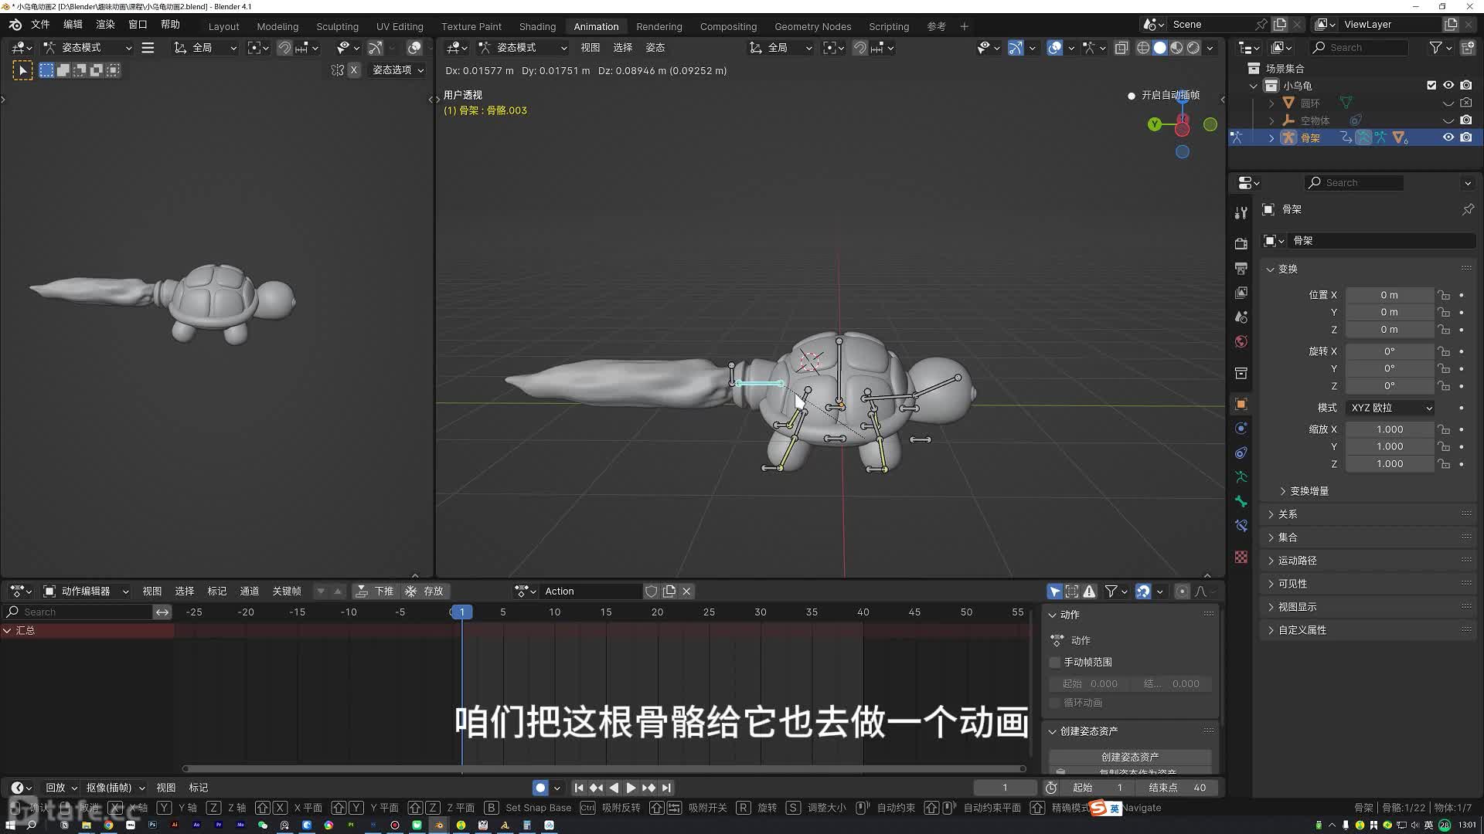Enable 手动帧范围 checkbox
The width and height of the screenshot is (1484, 834).
click(1055, 663)
